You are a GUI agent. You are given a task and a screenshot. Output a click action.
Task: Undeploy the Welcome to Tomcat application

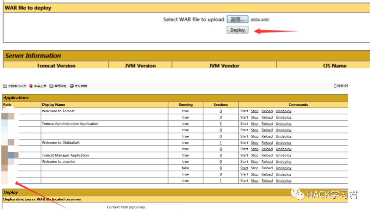pyautogui.click(x=283, y=111)
